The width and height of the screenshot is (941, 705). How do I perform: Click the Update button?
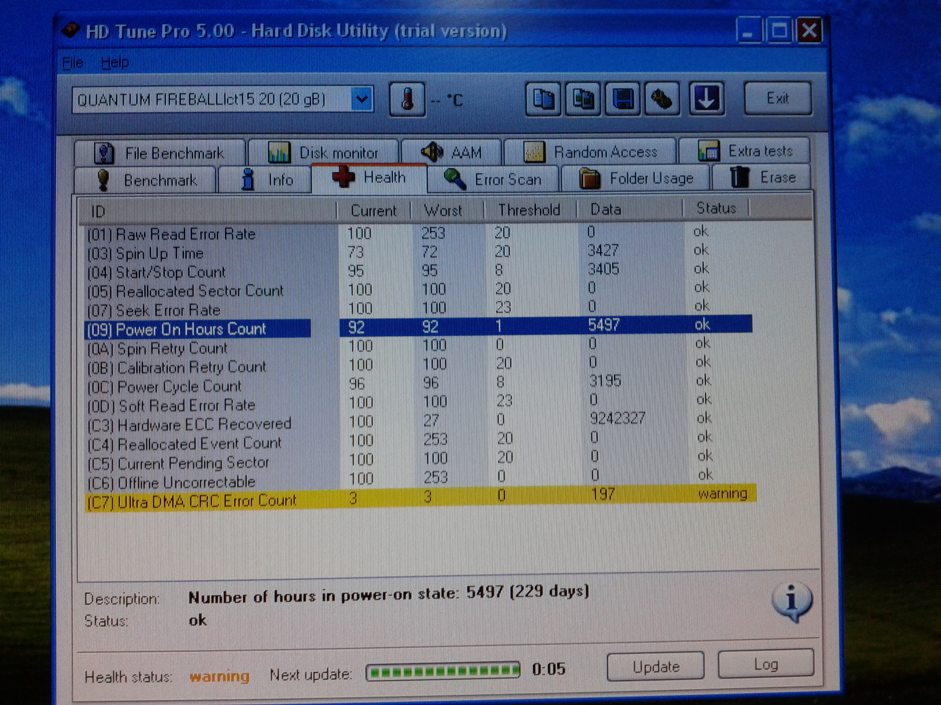[655, 666]
